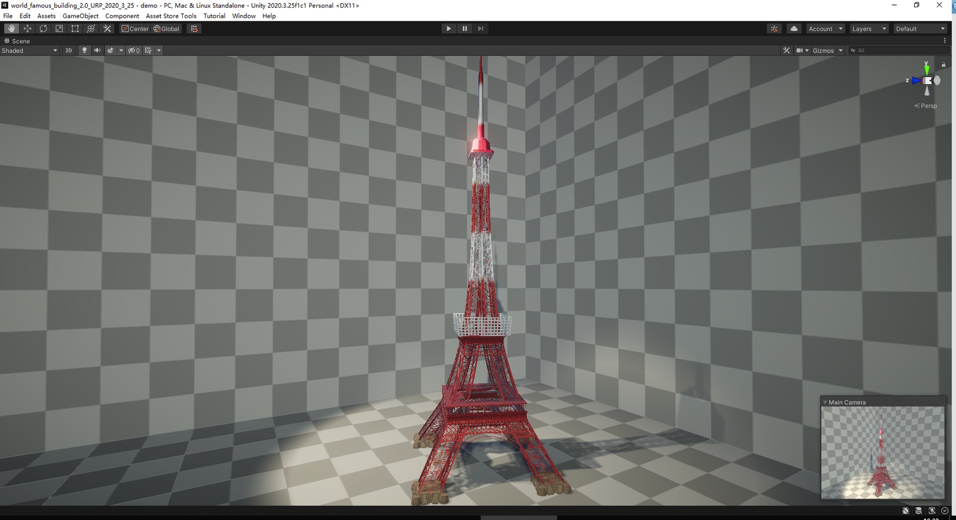Open scene camera settings icon

tap(799, 50)
